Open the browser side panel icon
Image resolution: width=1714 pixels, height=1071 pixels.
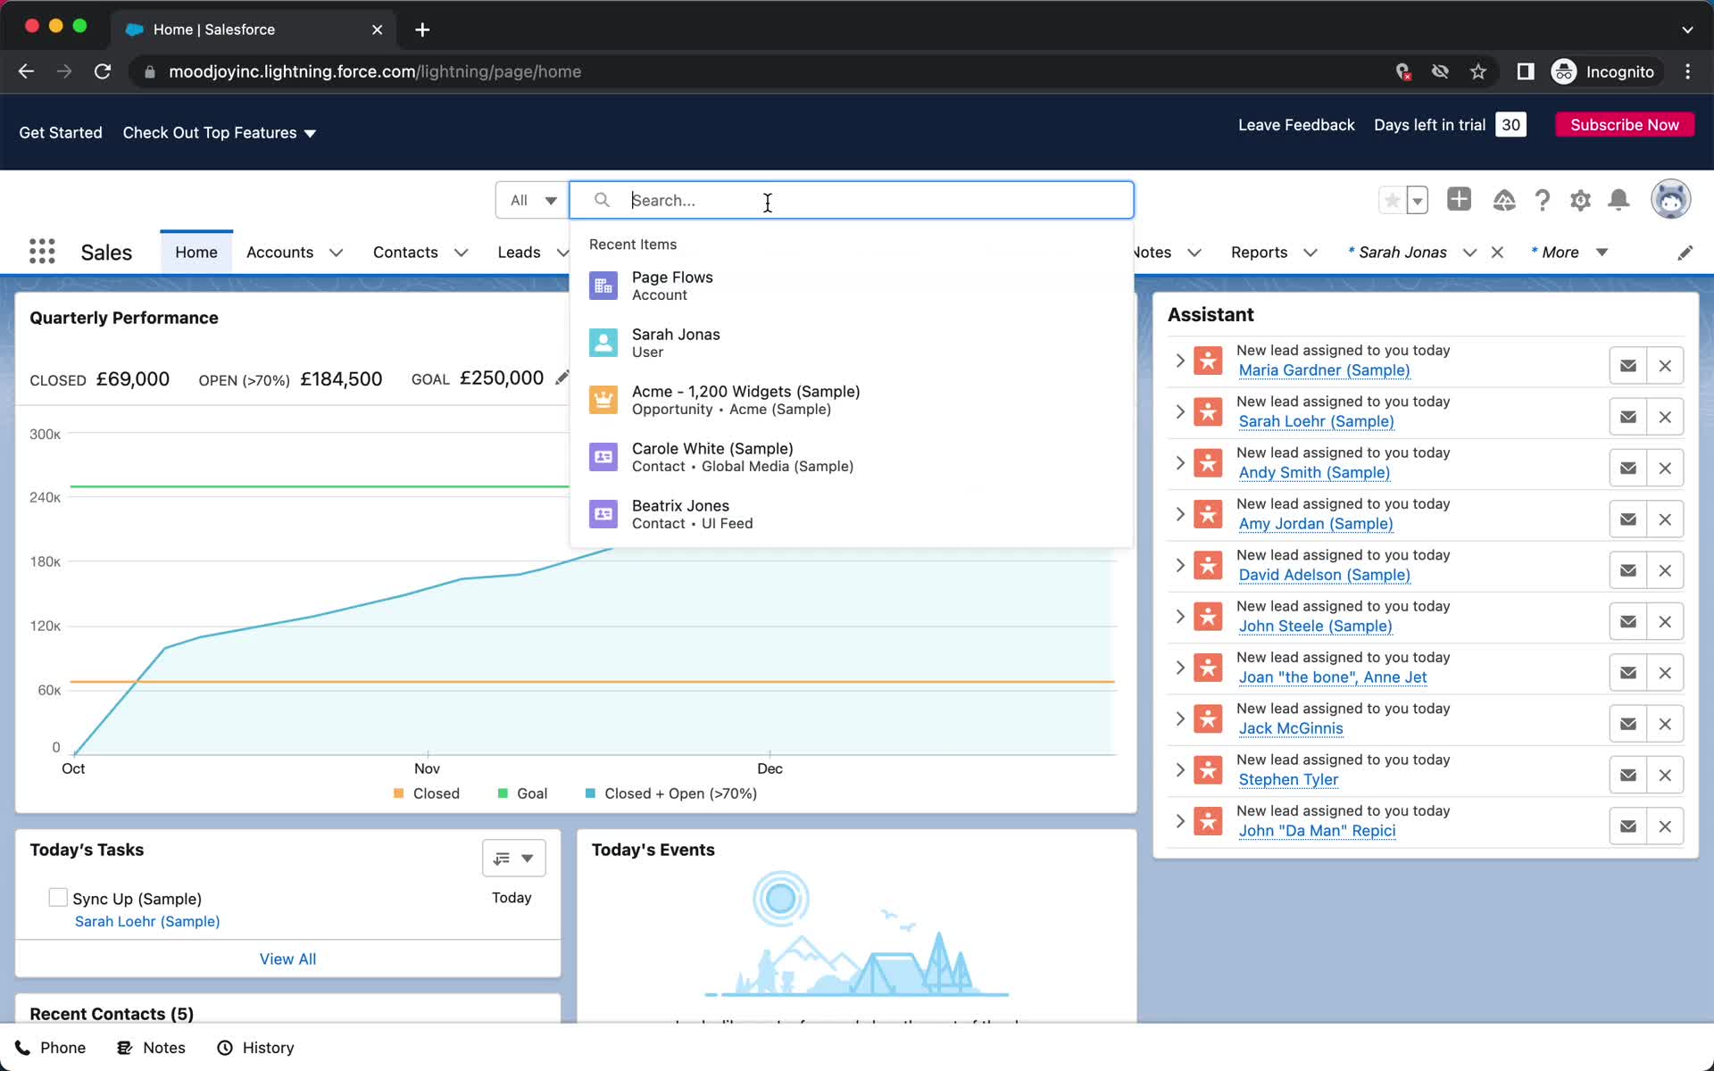point(1526,71)
